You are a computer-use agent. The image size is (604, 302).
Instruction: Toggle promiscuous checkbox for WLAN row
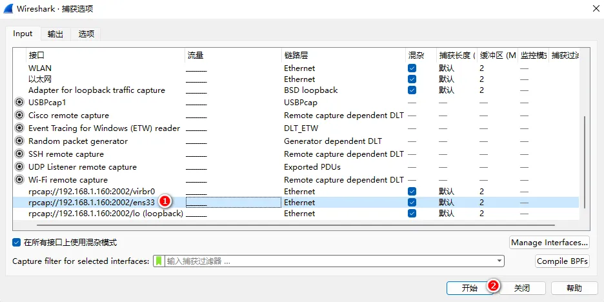coord(412,68)
